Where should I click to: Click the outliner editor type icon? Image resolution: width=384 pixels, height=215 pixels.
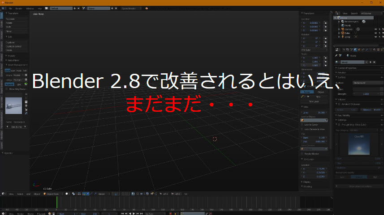(337, 13)
